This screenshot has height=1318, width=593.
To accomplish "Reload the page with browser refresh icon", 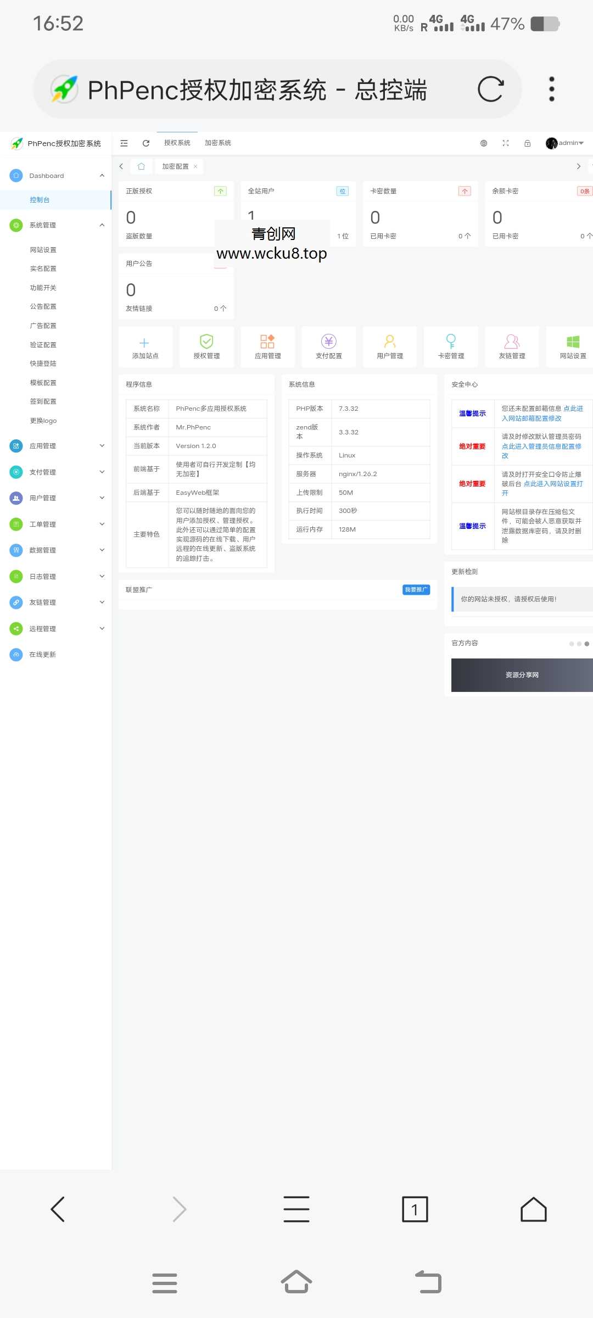I will [x=490, y=89].
